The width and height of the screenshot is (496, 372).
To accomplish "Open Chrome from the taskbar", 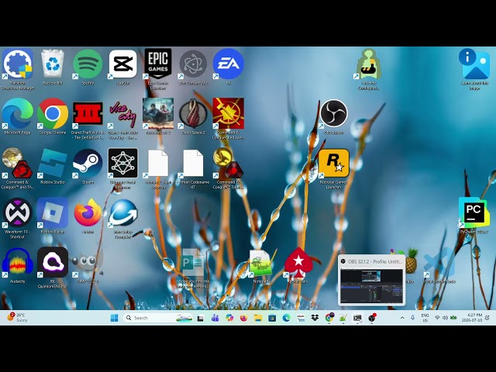I will click(x=329, y=318).
